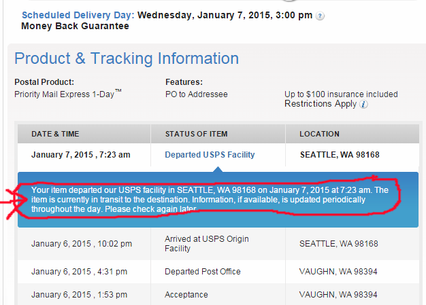Click the Up to $100 insurance included text
Screen dimensions: 426x305
coord(341,94)
